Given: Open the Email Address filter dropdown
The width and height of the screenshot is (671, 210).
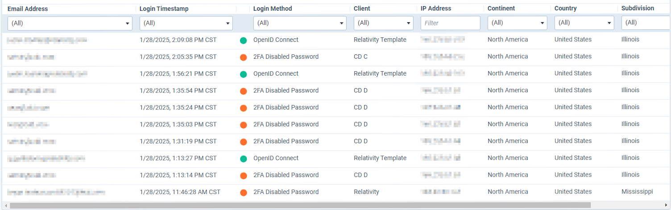Looking at the screenshot, I should [70, 23].
